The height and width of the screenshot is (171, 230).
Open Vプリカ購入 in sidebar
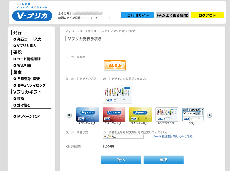coord(26,46)
